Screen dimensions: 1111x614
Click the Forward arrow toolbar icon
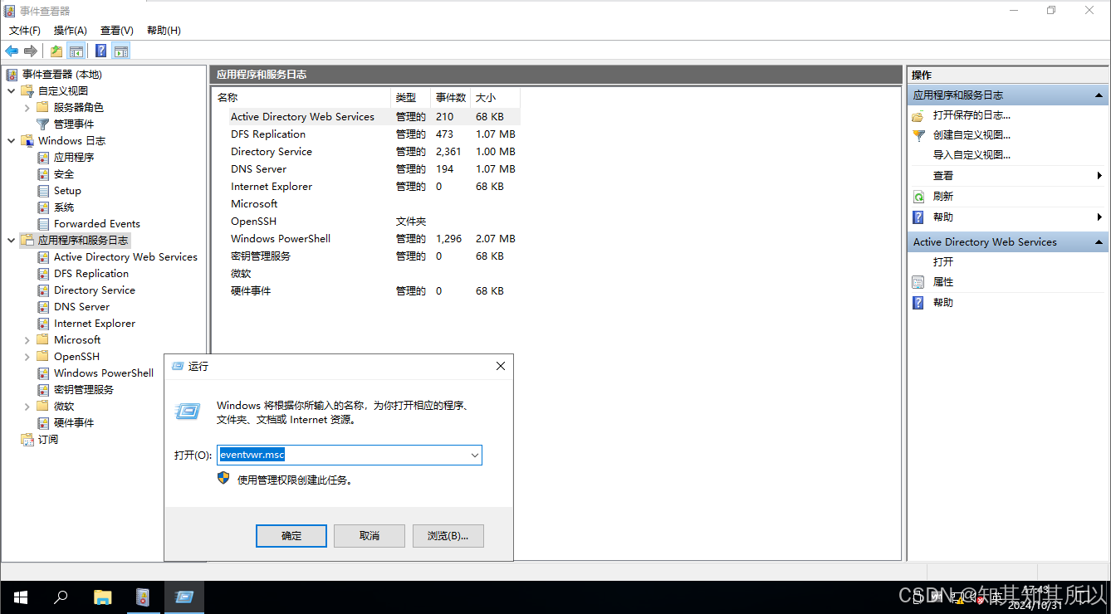point(31,51)
